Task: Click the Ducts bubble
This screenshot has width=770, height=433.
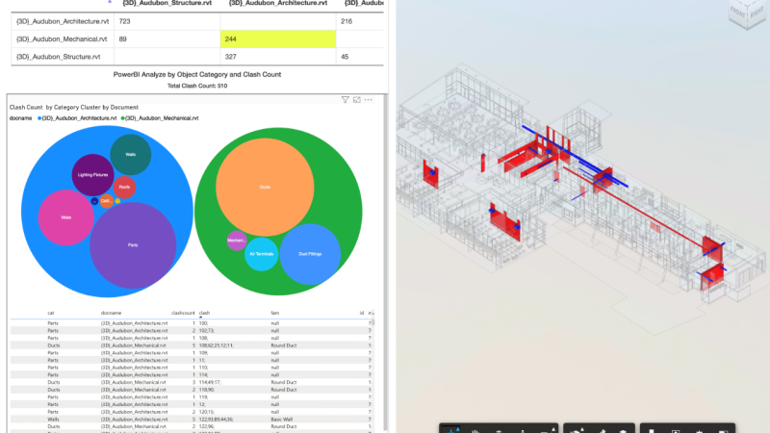Action: coord(265,187)
